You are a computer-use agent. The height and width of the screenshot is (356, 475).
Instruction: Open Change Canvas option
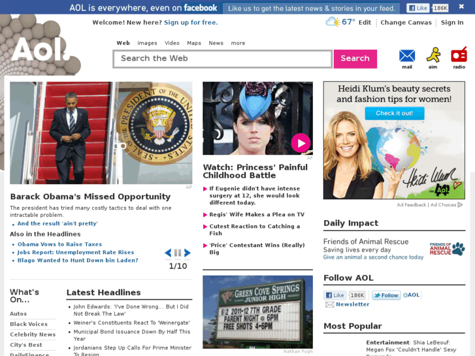[406, 22]
